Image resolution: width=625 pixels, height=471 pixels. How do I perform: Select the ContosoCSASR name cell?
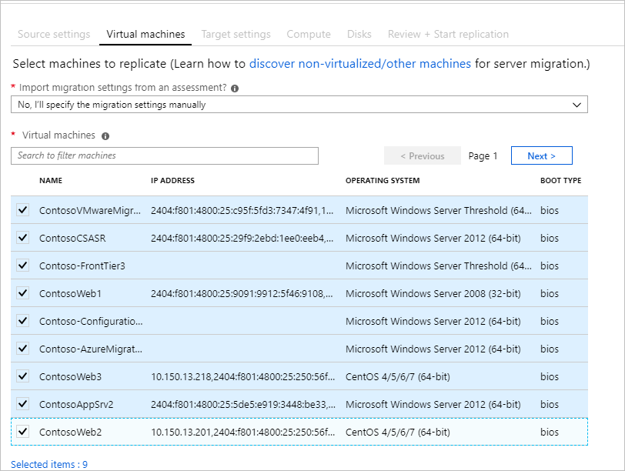pos(72,239)
